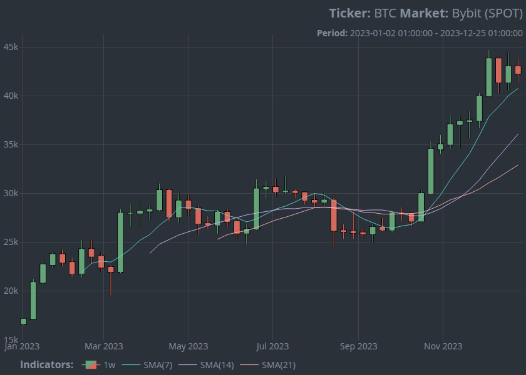Click the 1w candlestick legend icon
This screenshot has height=375, width=526.
tap(91, 364)
